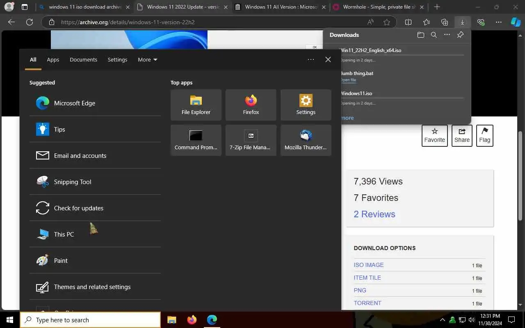525x328 pixels.
Task: Open Copilot sidebar icon
Action: [x=516, y=22]
